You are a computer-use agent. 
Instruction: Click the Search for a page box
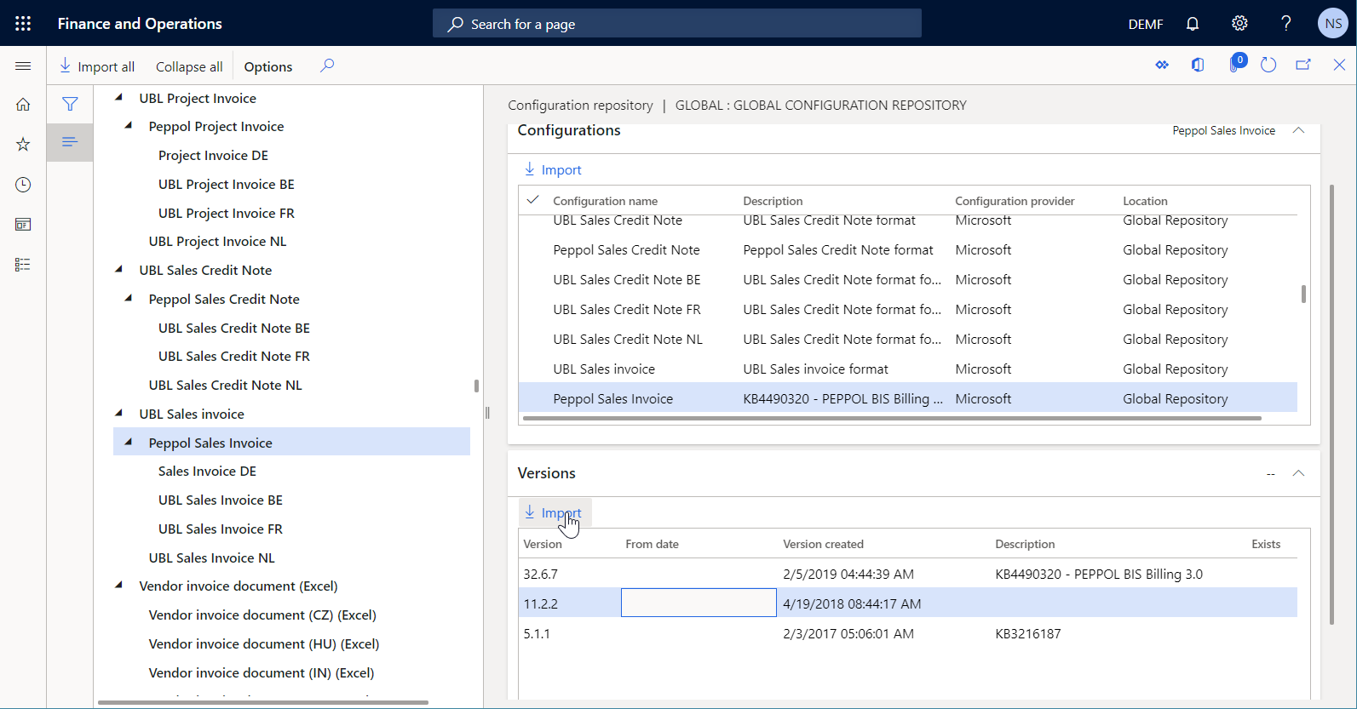click(677, 24)
